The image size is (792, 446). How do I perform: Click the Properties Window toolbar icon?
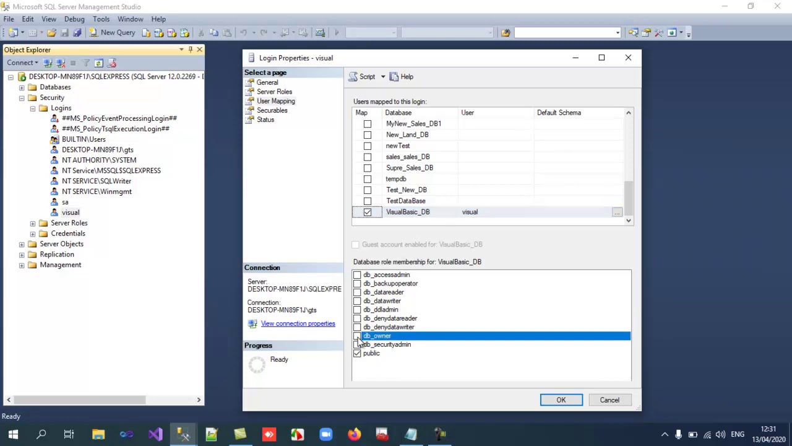click(x=646, y=32)
